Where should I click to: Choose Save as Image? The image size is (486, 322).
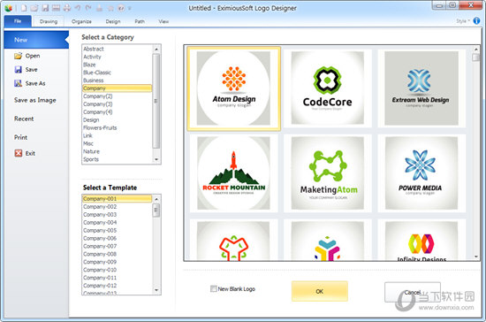point(35,100)
